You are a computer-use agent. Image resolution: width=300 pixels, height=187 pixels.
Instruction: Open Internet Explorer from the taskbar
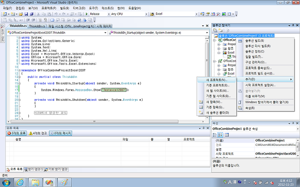point(20,182)
